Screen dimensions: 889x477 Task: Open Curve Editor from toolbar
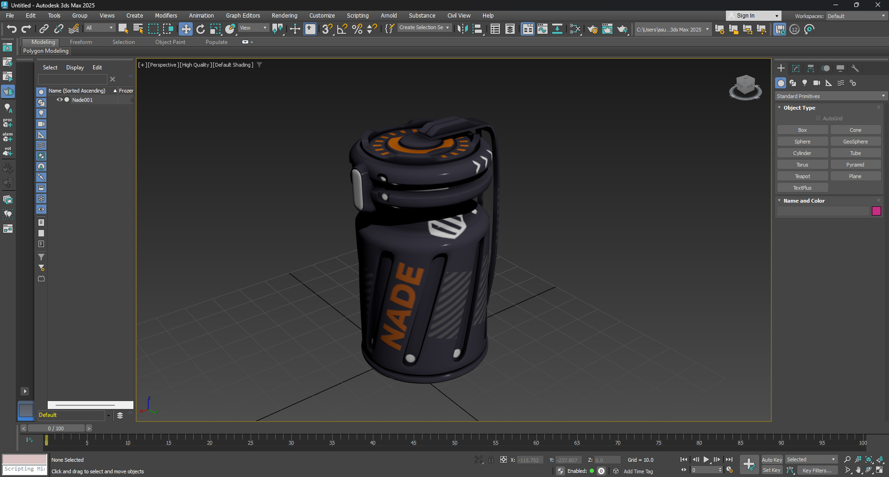pyautogui.click(x=542, y=29)
